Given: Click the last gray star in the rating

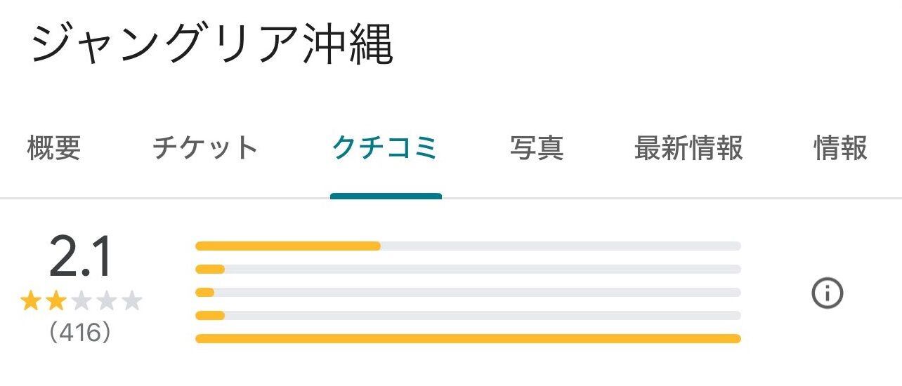Looking at the screenshot, I should click(132, 302).
